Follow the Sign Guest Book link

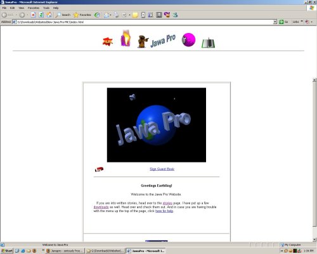tap(162, 169)
